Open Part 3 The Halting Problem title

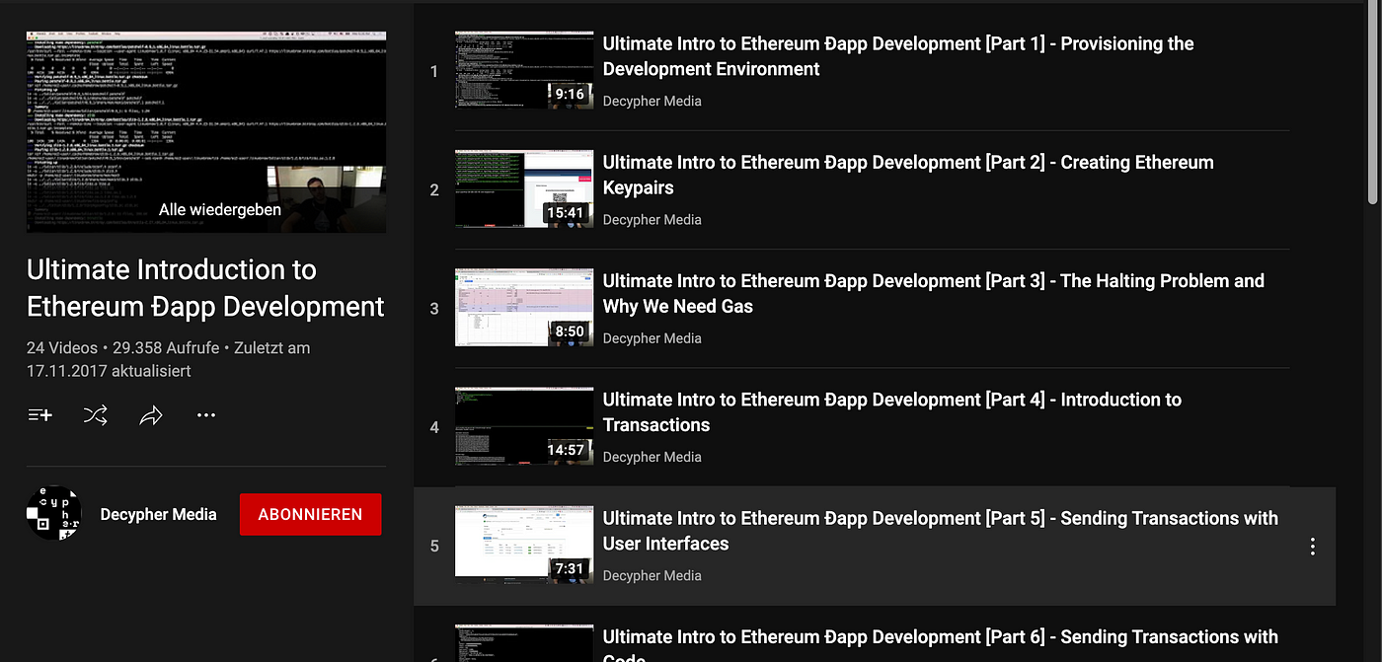coord(933,293)
